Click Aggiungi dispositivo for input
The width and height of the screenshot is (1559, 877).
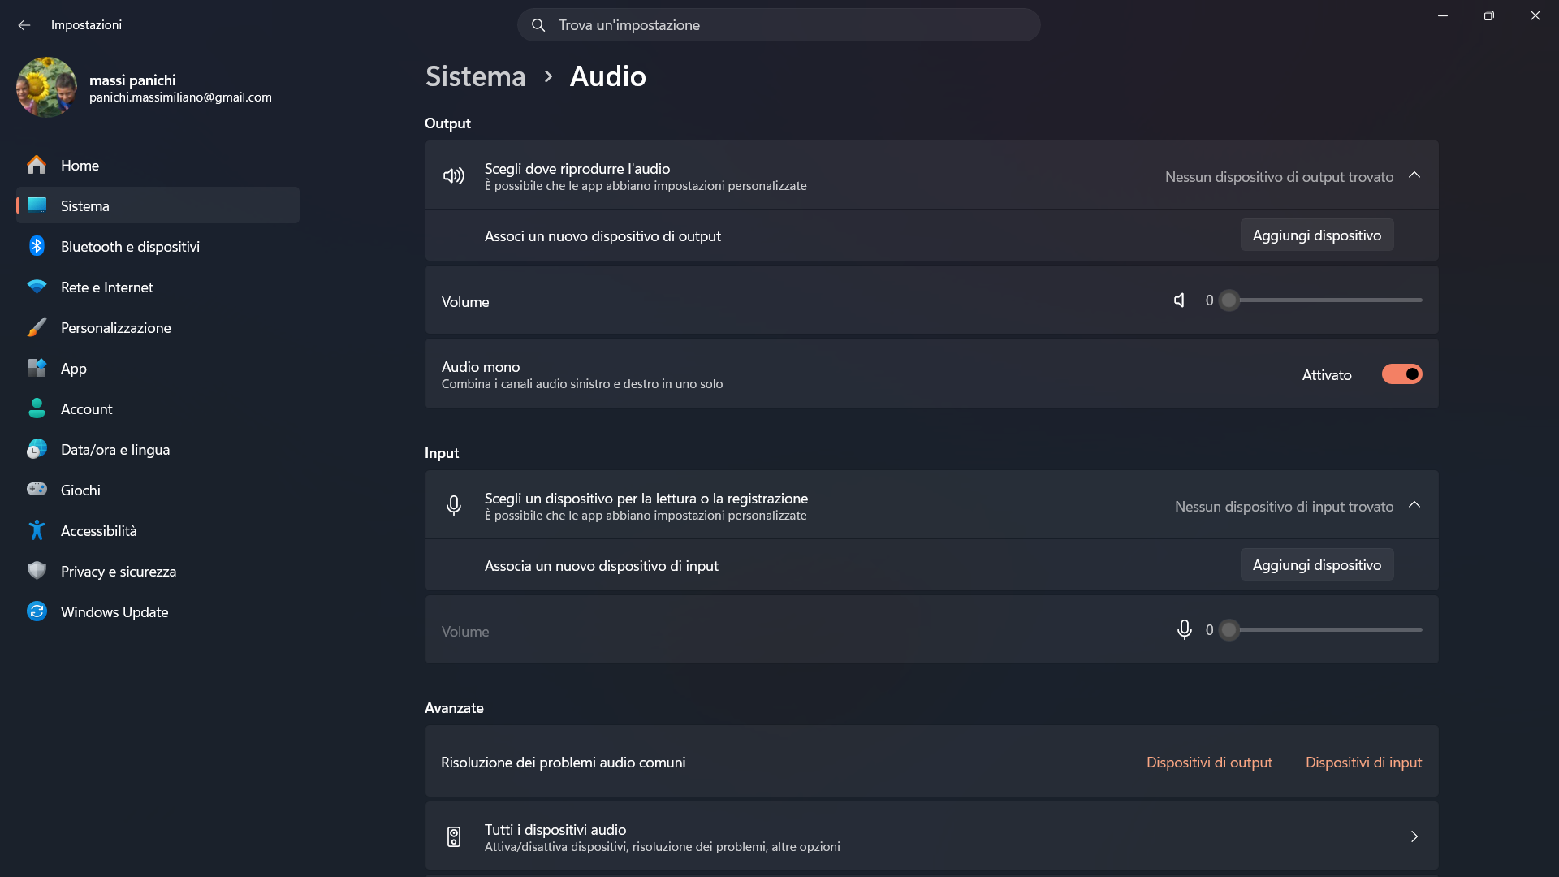1317,565
